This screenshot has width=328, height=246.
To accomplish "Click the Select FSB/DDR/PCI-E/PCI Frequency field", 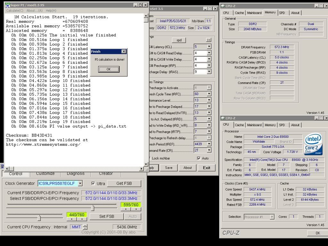I will 111,199.
